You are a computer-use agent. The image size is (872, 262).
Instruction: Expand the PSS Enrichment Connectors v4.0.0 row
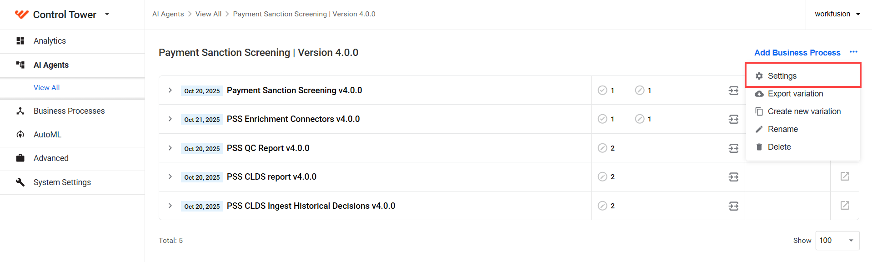coord(170,119)
